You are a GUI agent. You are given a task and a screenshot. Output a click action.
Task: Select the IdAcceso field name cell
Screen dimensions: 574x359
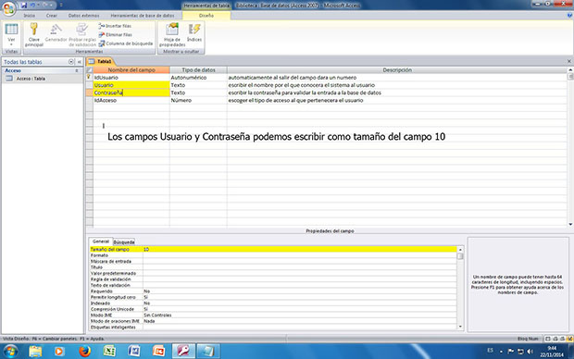point(131,100)
